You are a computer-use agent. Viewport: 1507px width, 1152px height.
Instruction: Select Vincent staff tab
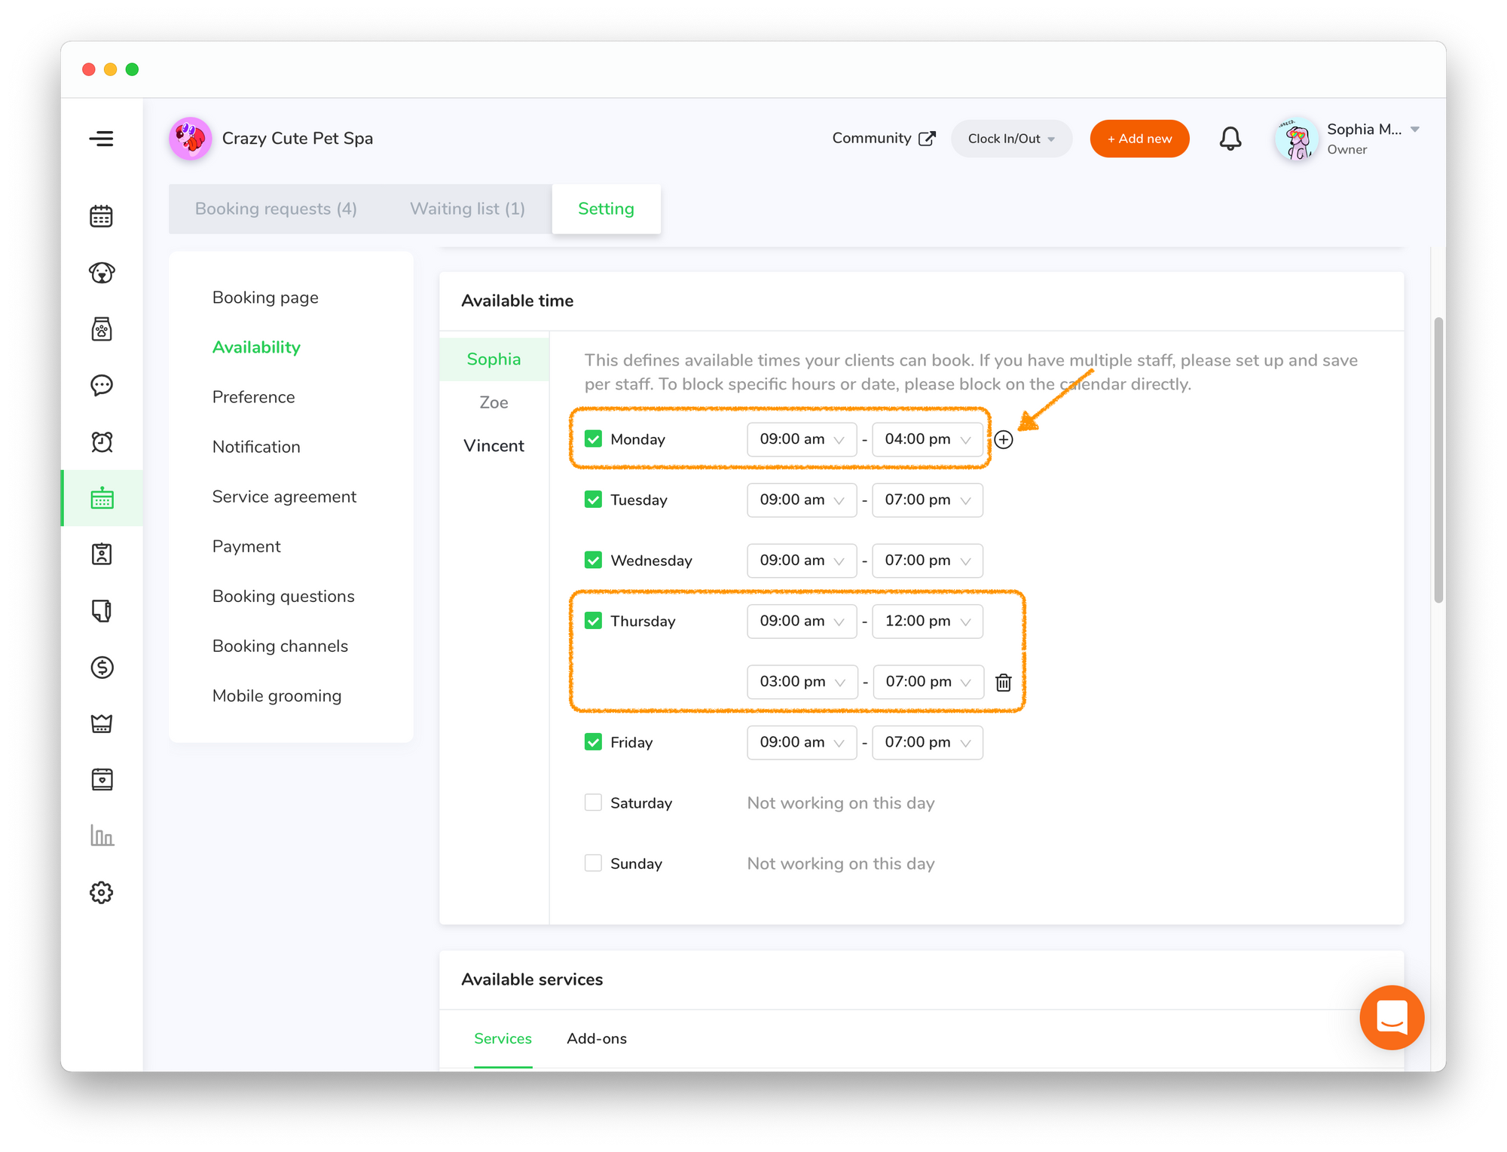[x=494, y=445]
